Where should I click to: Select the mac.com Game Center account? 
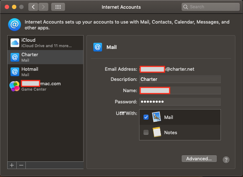pos(45,86)
